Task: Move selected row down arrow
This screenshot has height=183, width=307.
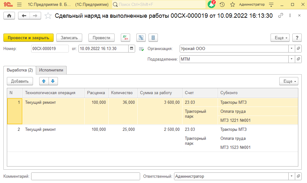Action: pos(53,81)
